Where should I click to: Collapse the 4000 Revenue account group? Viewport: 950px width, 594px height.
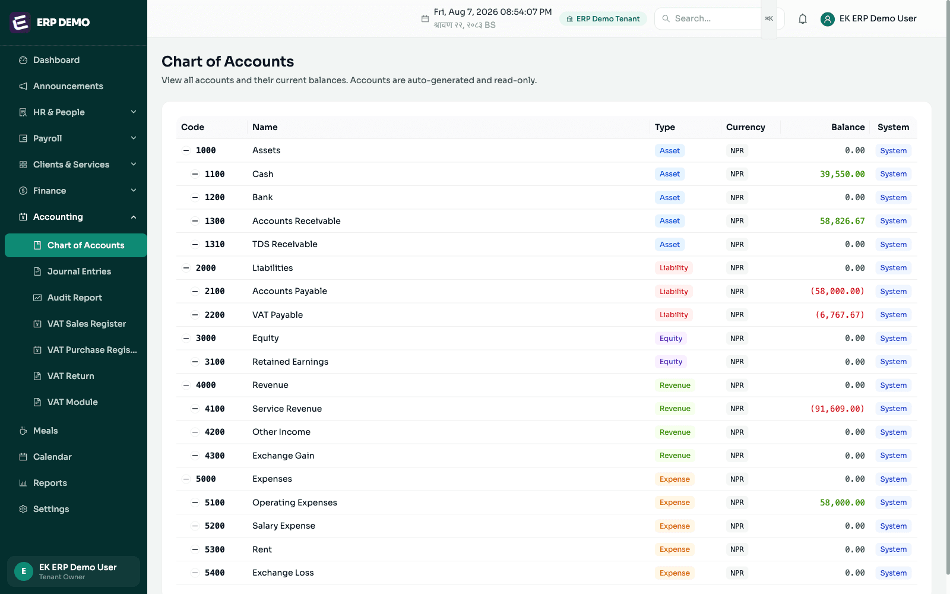click(x=186, y=386)
